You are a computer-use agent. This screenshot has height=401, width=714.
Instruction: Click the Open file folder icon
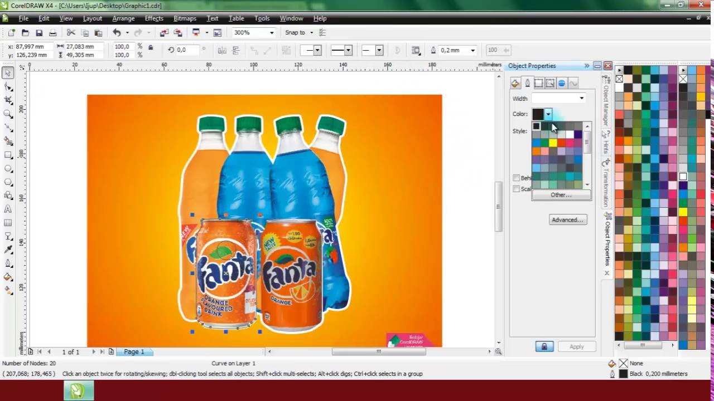[x=25, y=33]
